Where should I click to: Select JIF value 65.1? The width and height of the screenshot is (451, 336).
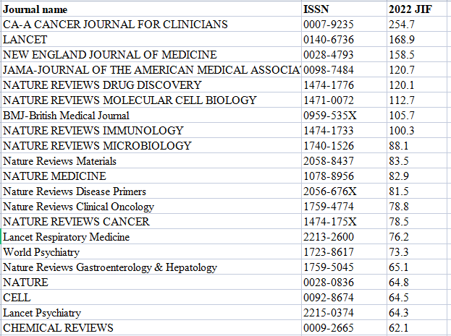point(418,267)
